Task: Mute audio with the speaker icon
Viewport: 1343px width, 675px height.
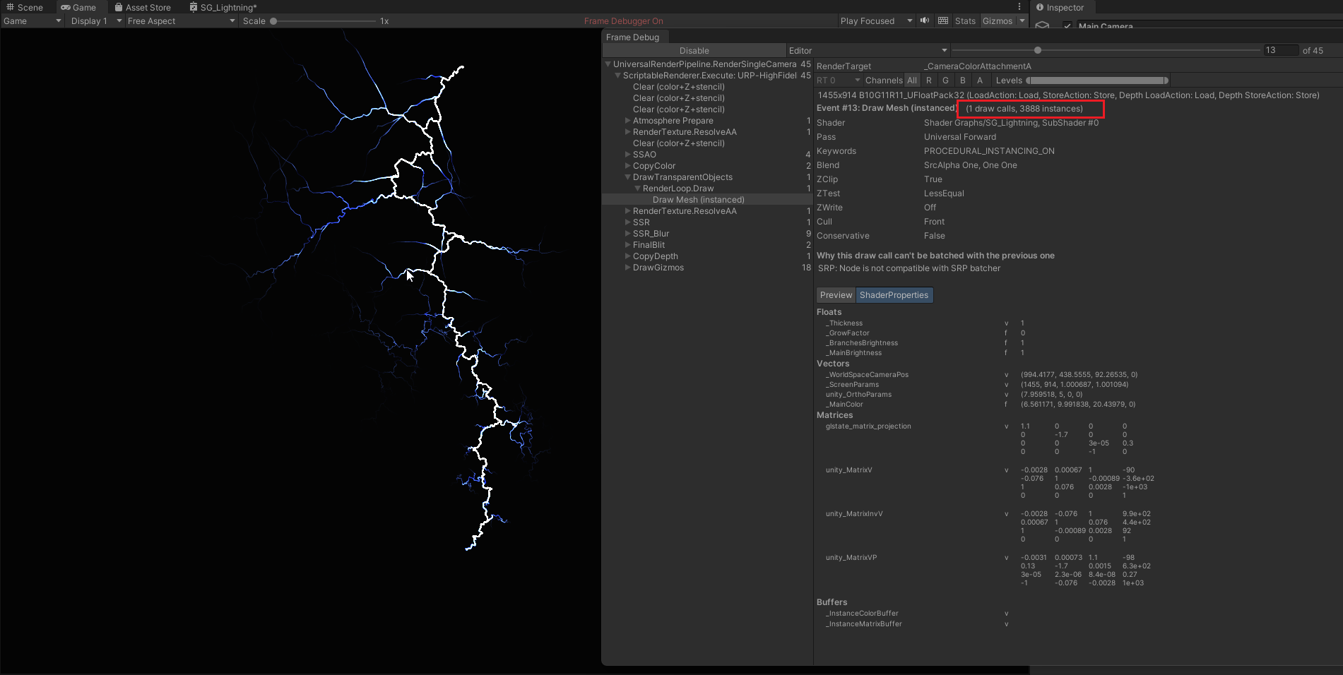Action: coord(925,20)
